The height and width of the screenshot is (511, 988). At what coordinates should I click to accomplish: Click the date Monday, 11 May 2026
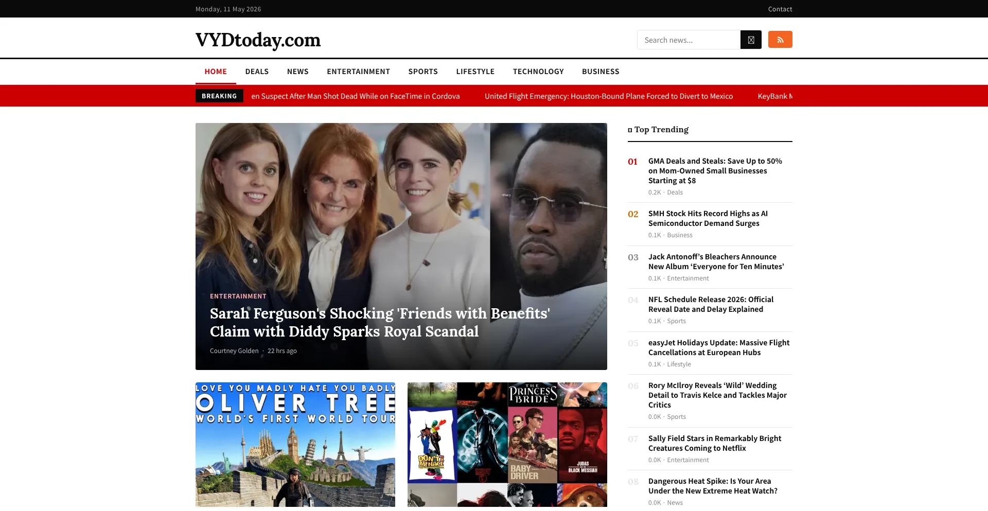[x=228, y=9]
